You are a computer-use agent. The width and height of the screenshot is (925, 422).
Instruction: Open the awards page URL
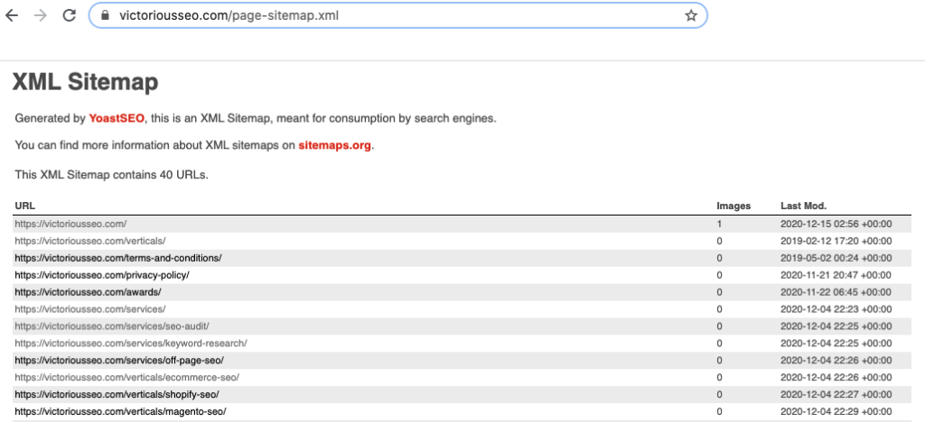pyautogui.click(x=88, y=292)
